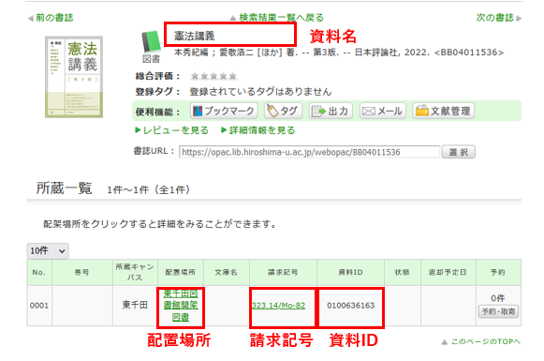
Task: Open the Tag (タグ) function
Action: tap(283, 112)
